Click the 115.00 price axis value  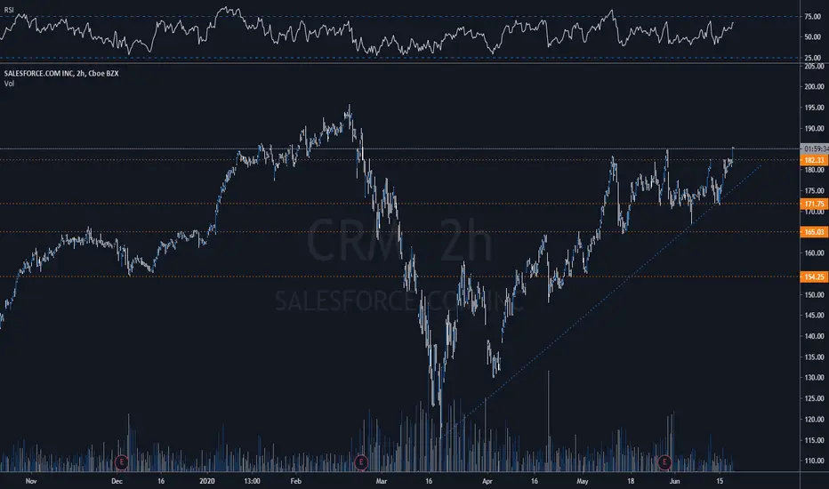[x=814, y=440]
